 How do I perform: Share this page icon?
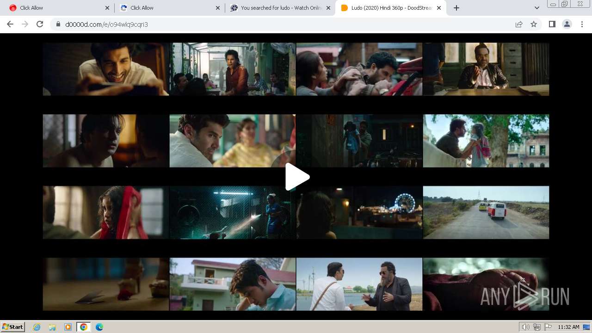[519, 24]
